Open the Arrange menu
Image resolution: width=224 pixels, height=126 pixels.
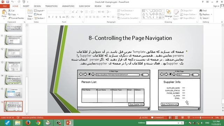click(x=169, y=14)
